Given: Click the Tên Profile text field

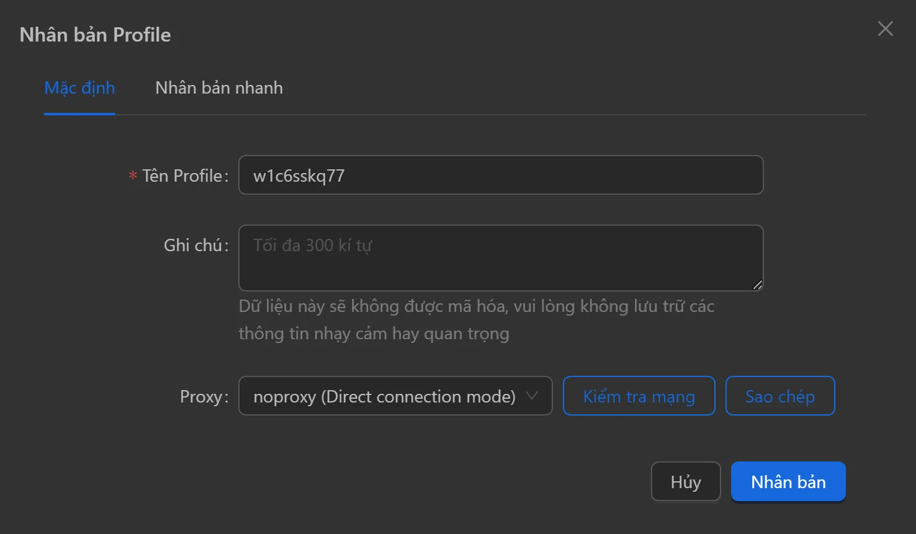Looking at the screenshot, I should pos(500,175).
